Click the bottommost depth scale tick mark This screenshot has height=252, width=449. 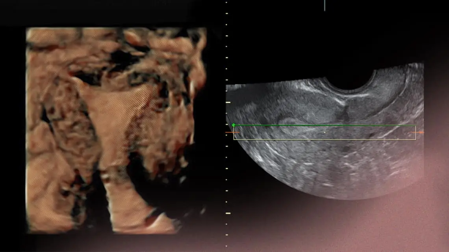226,246
